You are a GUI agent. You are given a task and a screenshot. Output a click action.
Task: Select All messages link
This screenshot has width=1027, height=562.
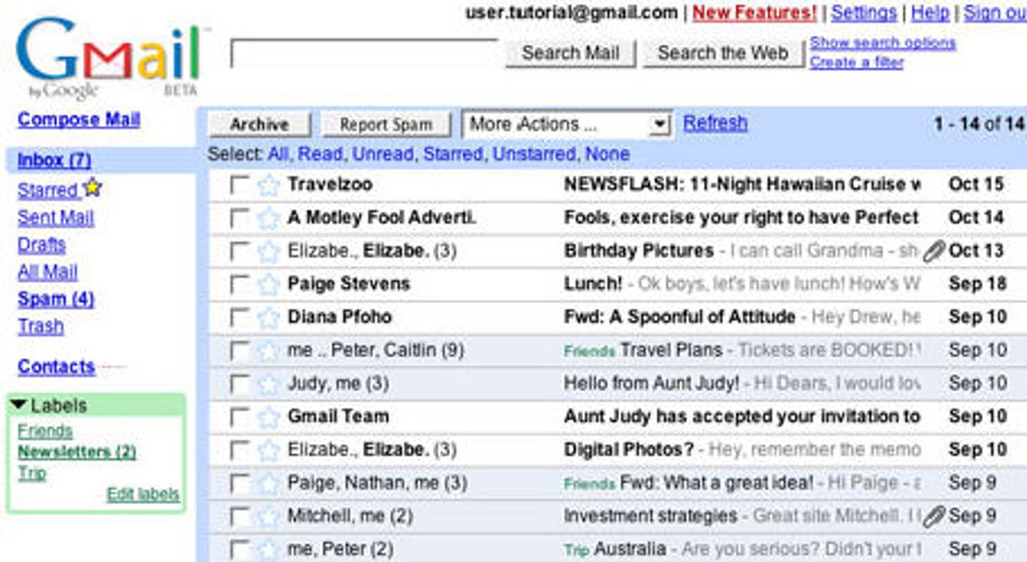tap(277, 154)
